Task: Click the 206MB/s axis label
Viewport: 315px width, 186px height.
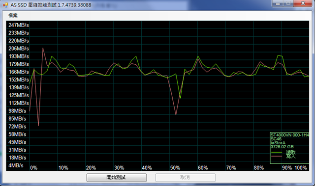Action: [x=19, y=49]
